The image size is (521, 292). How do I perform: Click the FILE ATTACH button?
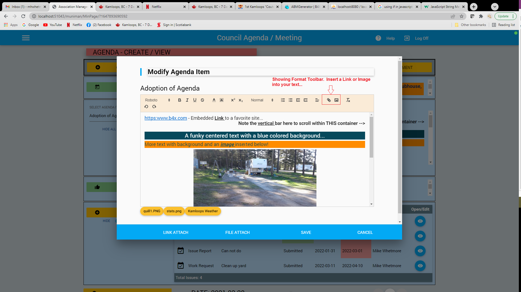[x=237, y=232]
